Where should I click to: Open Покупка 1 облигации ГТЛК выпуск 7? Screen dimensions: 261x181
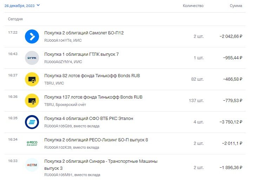point(81,54)
